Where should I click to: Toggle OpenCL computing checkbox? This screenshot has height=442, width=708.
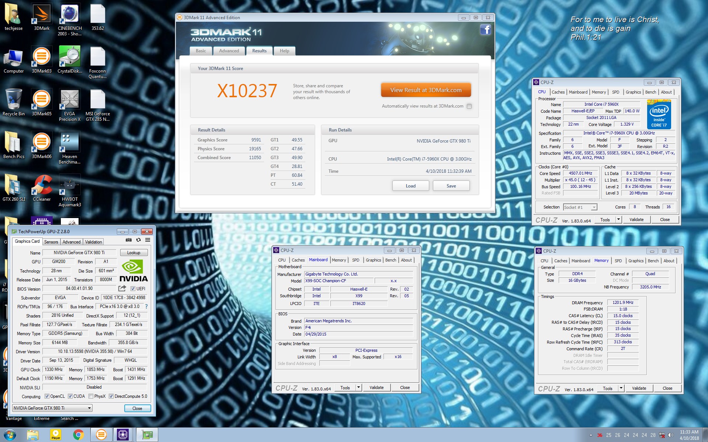[x=47, y=396]
